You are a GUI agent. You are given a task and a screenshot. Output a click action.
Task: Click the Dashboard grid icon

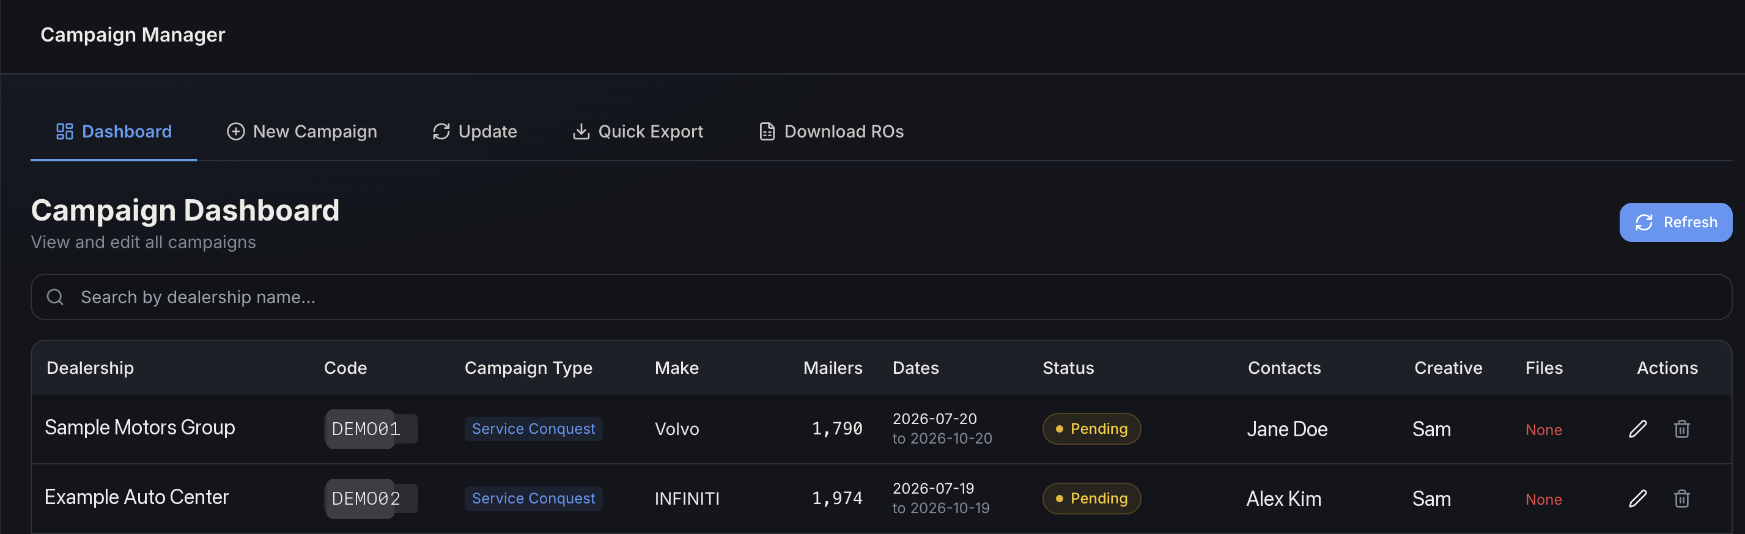tap(64, 131)
